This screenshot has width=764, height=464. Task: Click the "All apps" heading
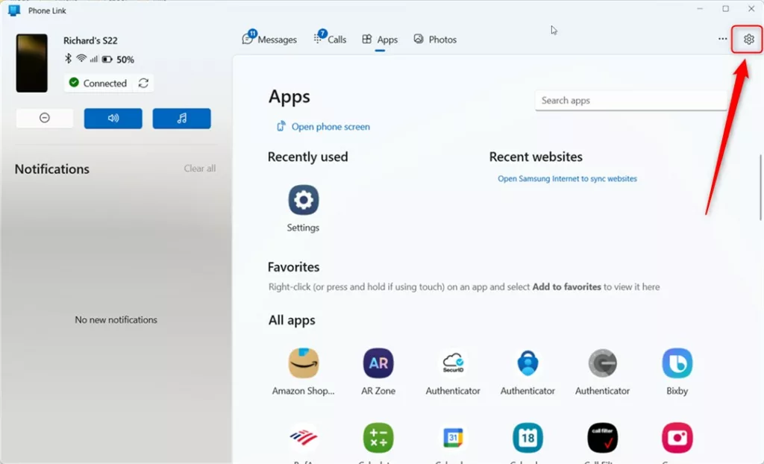(292, 320)
